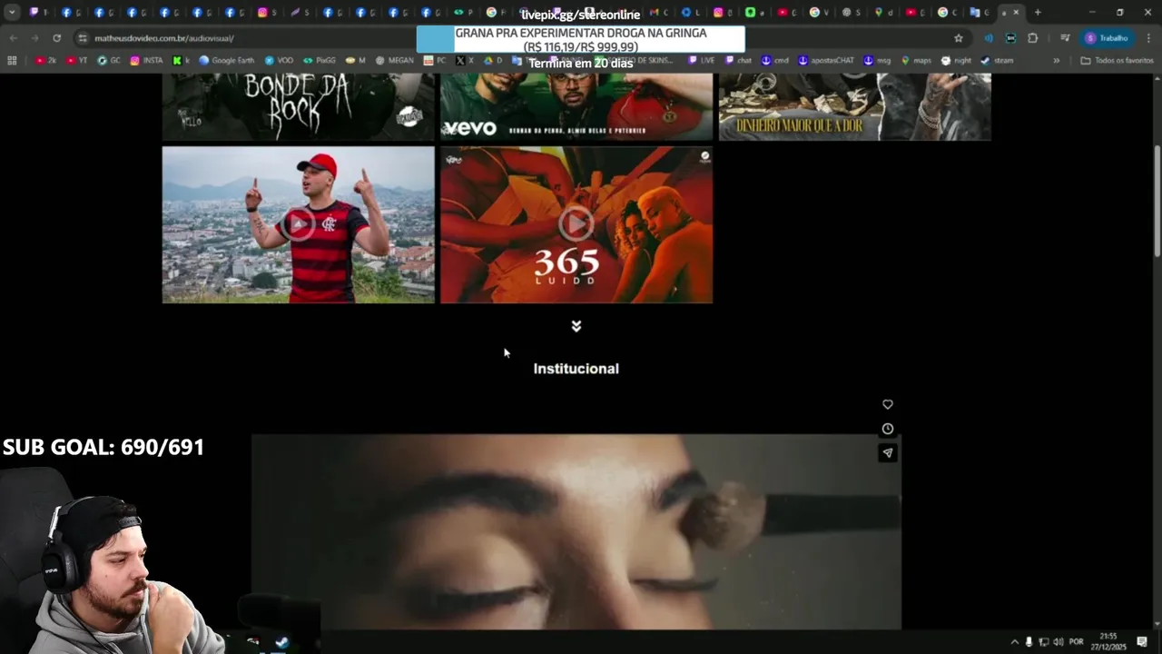Open Windows notification center icon
Image resolution: width=1162 pixels, height=654 pixels.
tap(1142, 641)
